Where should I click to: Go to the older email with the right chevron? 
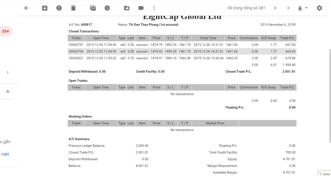288,8
